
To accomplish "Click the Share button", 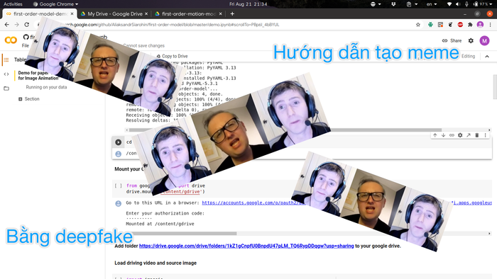I will click(452, 40).
